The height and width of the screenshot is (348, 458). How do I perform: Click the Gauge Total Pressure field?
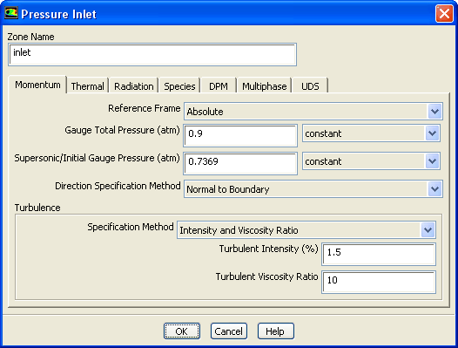pos(240,136)
